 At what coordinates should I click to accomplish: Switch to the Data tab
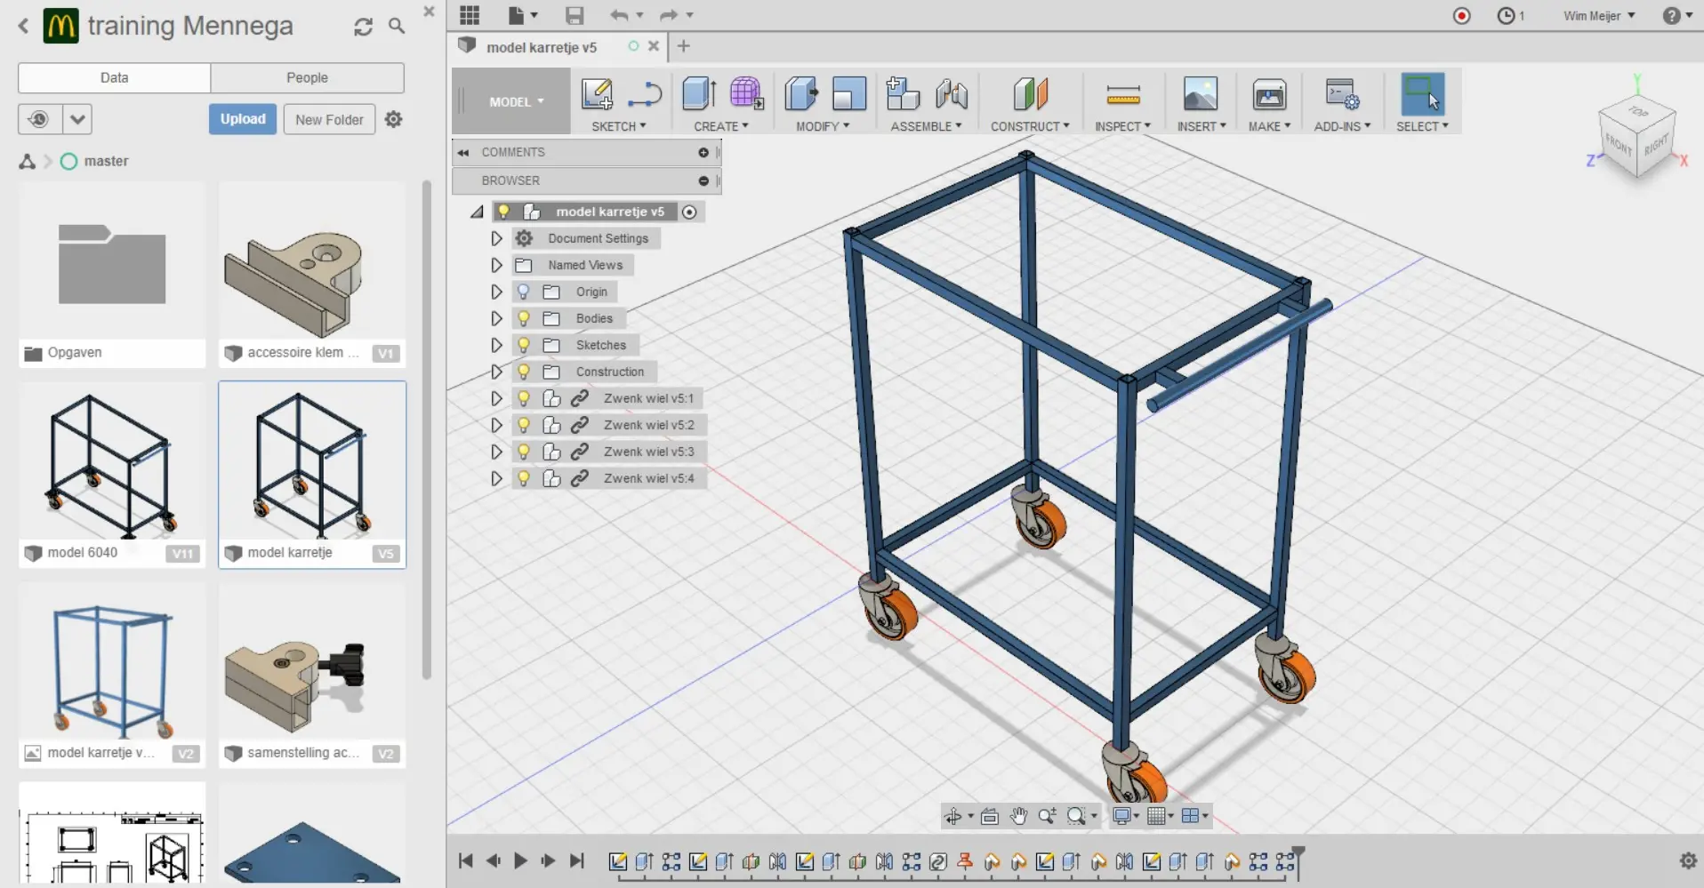tap(114, 77)
